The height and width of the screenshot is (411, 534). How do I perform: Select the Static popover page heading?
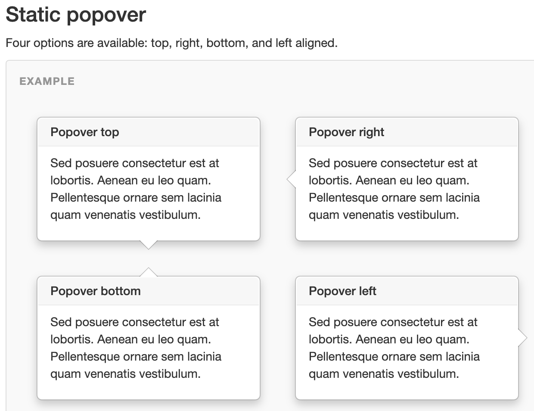(76, 14)
